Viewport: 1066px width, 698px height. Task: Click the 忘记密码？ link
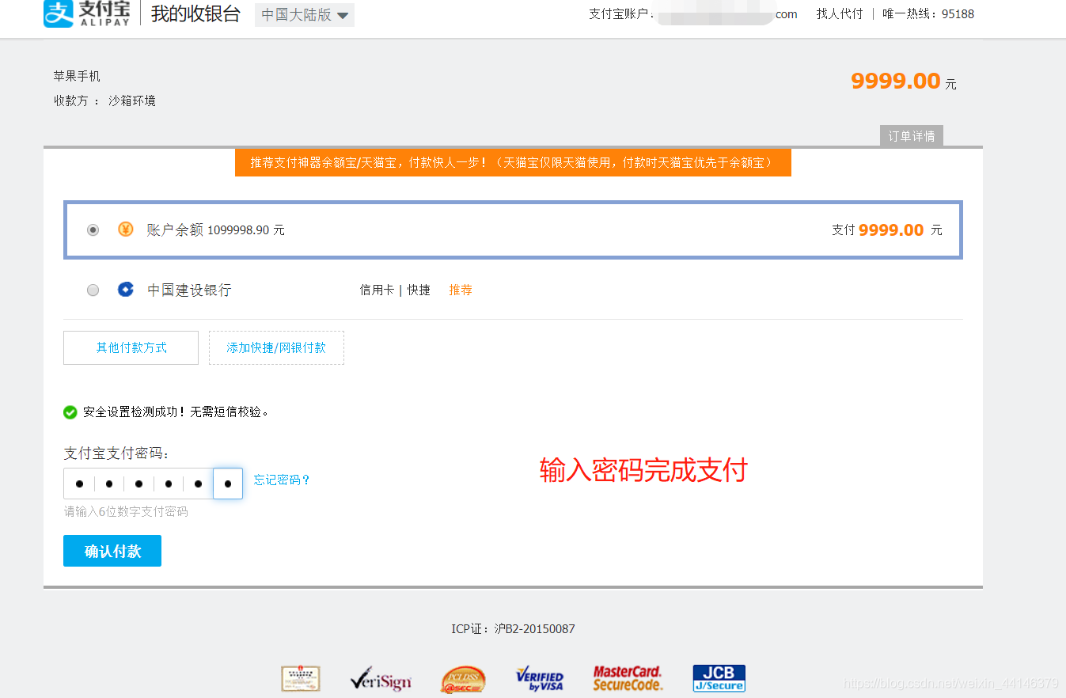point(283,480)
